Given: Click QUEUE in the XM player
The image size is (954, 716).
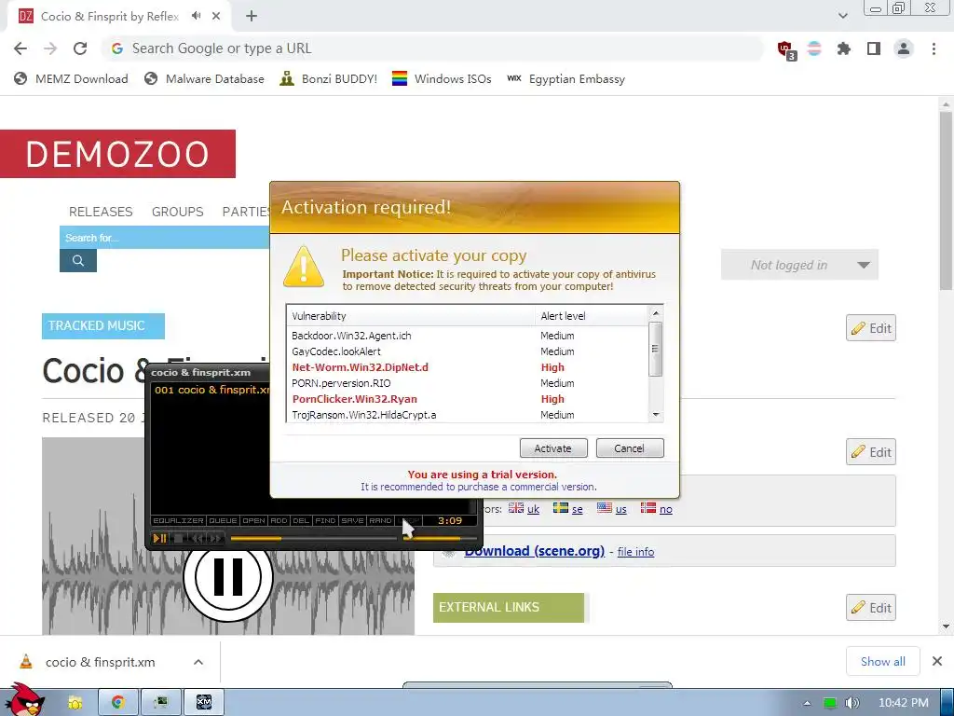Looking at the screenshot, I should click(223, 520).
